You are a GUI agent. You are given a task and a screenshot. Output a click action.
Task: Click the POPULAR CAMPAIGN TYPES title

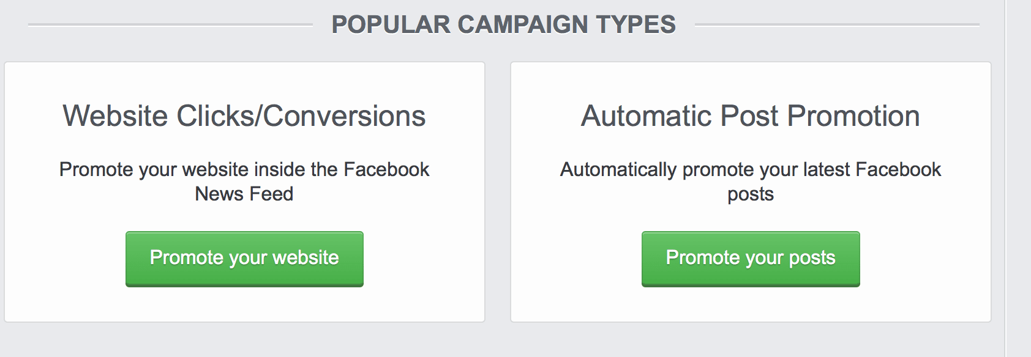click(x=504, y=24)
